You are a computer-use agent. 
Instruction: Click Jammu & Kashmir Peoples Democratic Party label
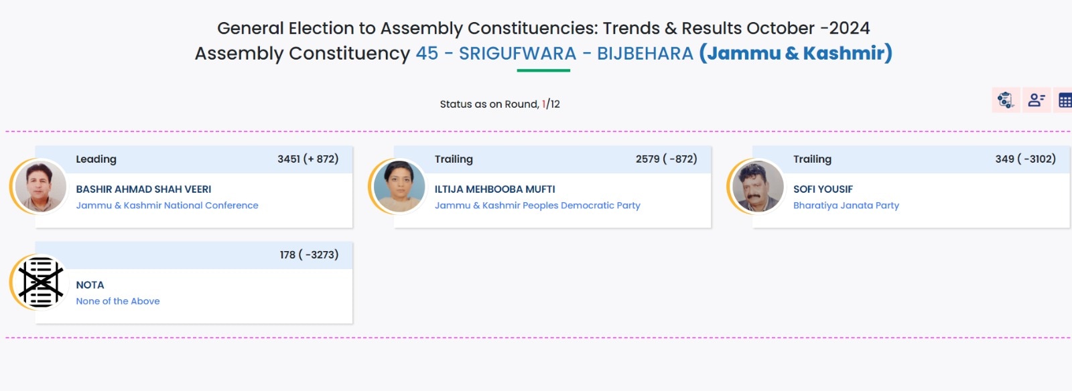537,206
